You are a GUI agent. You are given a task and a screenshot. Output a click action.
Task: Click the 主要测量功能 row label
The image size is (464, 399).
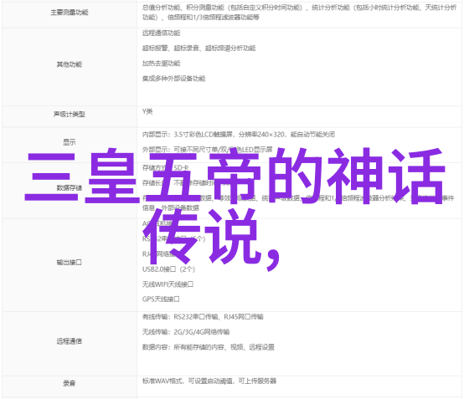click(70, 13)
